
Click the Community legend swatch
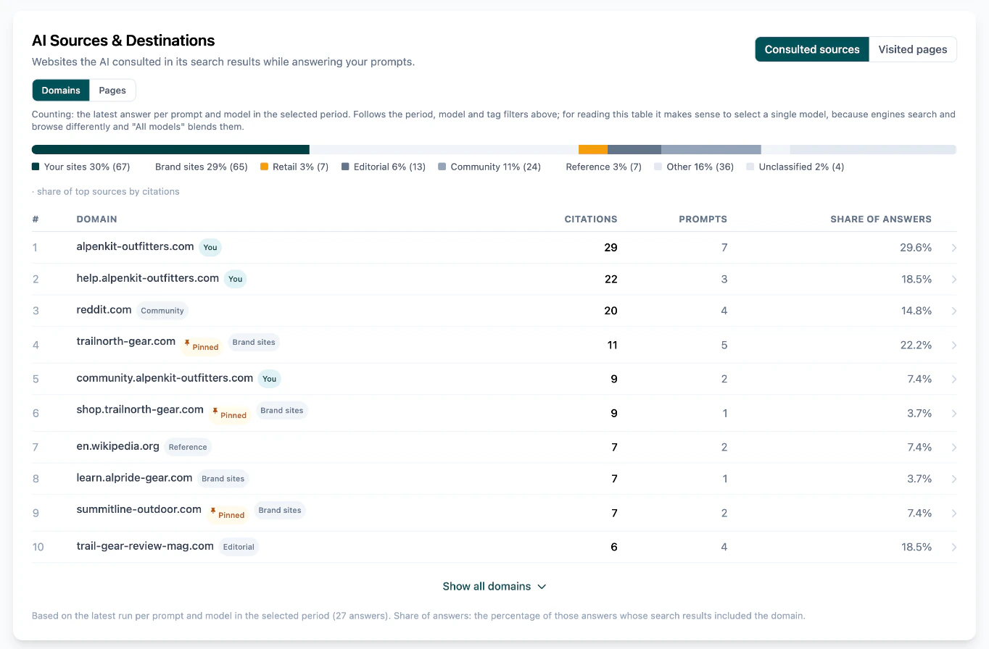point(442,167)
